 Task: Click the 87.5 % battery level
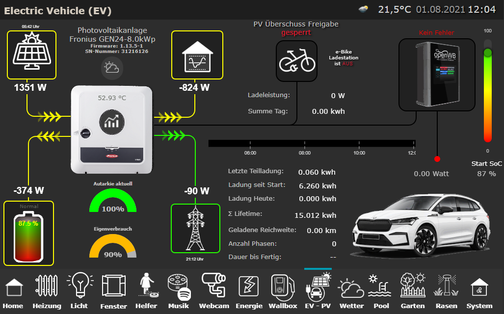pyautogui.click(x=28, y=223)
